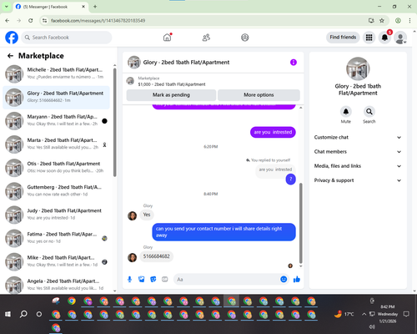Click the conversation list scrollbar
Screen dimensions: 417x334
[114, 123]
